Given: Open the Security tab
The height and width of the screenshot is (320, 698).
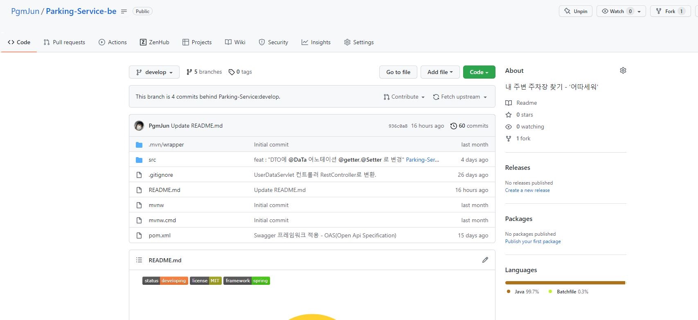Looking at the screenshot, I should [273, 42].
